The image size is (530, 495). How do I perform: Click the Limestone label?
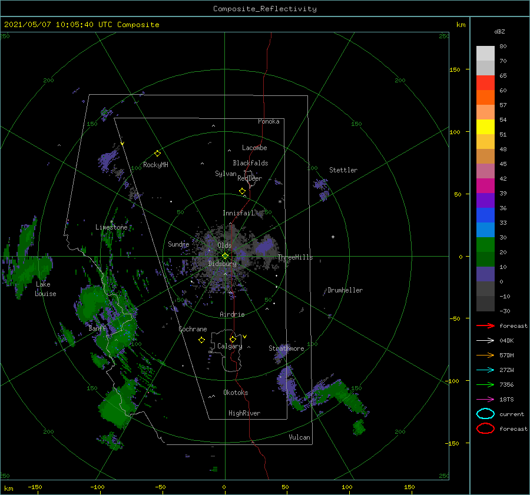[x=111, y=227]
